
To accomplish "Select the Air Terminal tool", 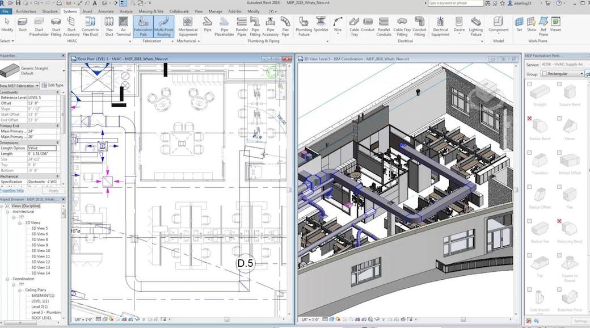I will click(x=124, y=26).
